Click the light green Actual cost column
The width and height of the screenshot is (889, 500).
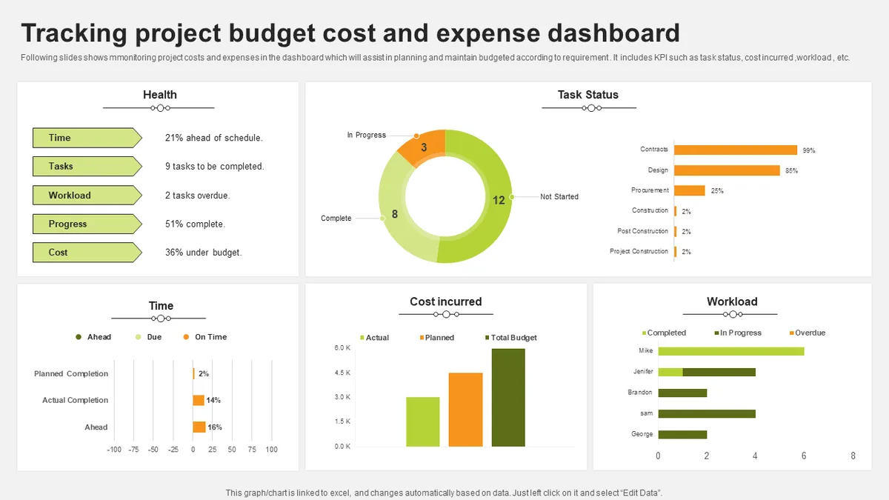423,422
